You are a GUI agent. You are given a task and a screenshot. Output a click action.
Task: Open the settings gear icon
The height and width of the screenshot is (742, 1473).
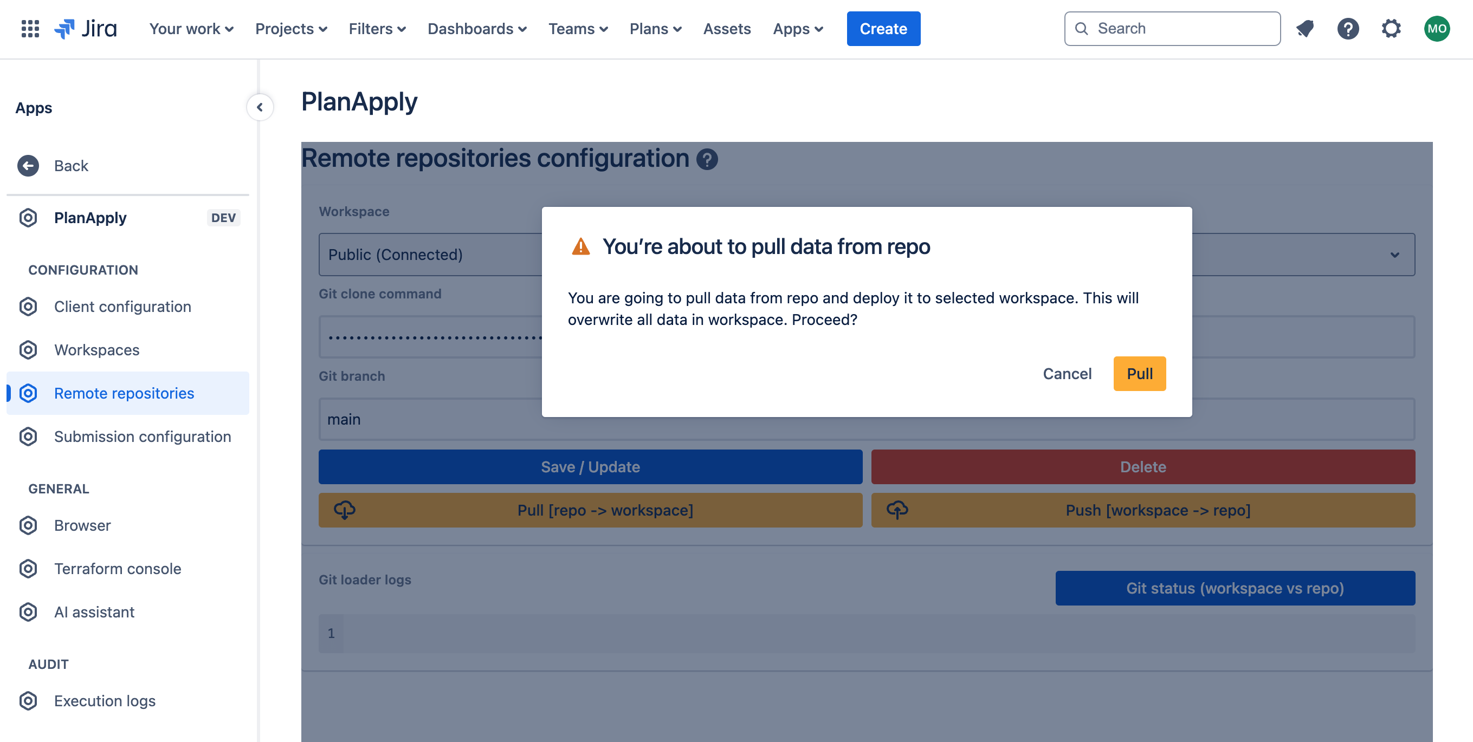pyautogui.click(x=1391, y=29)
